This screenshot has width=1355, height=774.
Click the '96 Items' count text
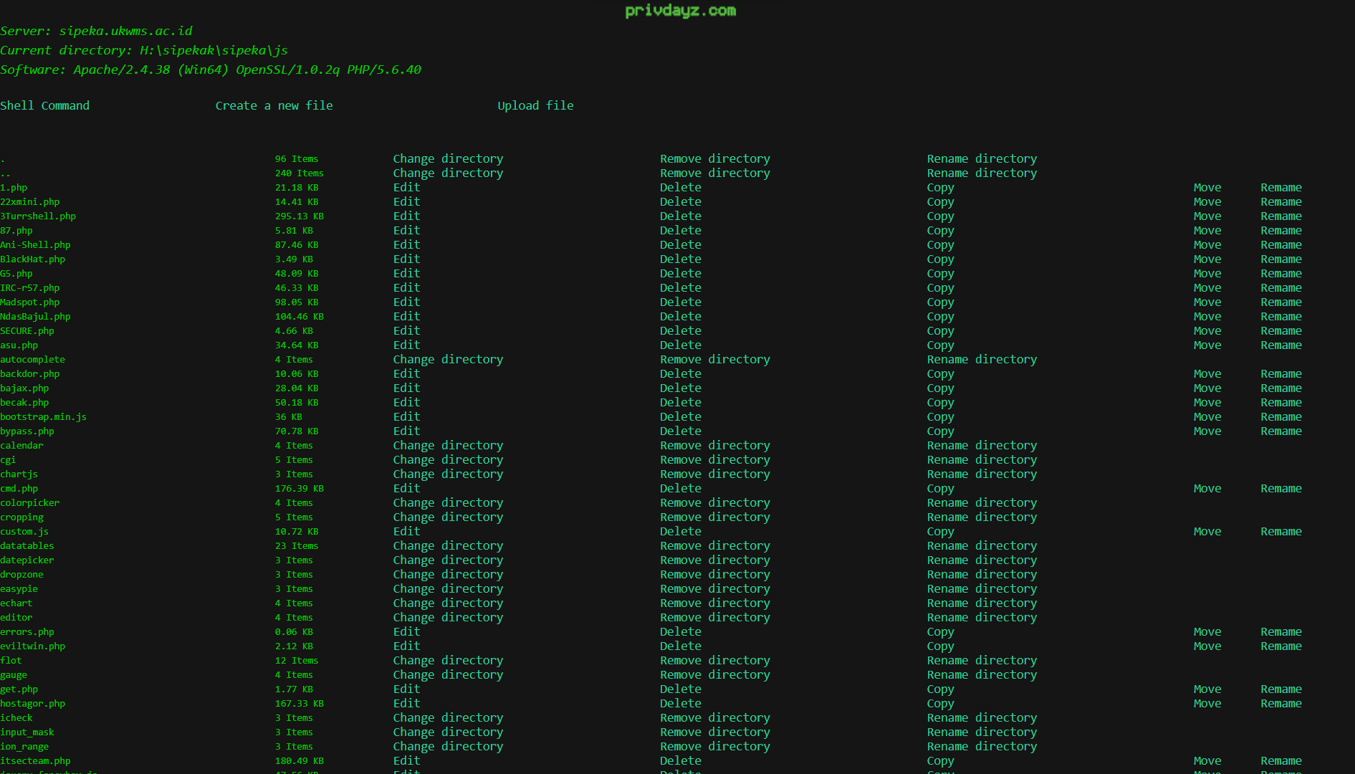pyautogui.click(x=296, y=158)
